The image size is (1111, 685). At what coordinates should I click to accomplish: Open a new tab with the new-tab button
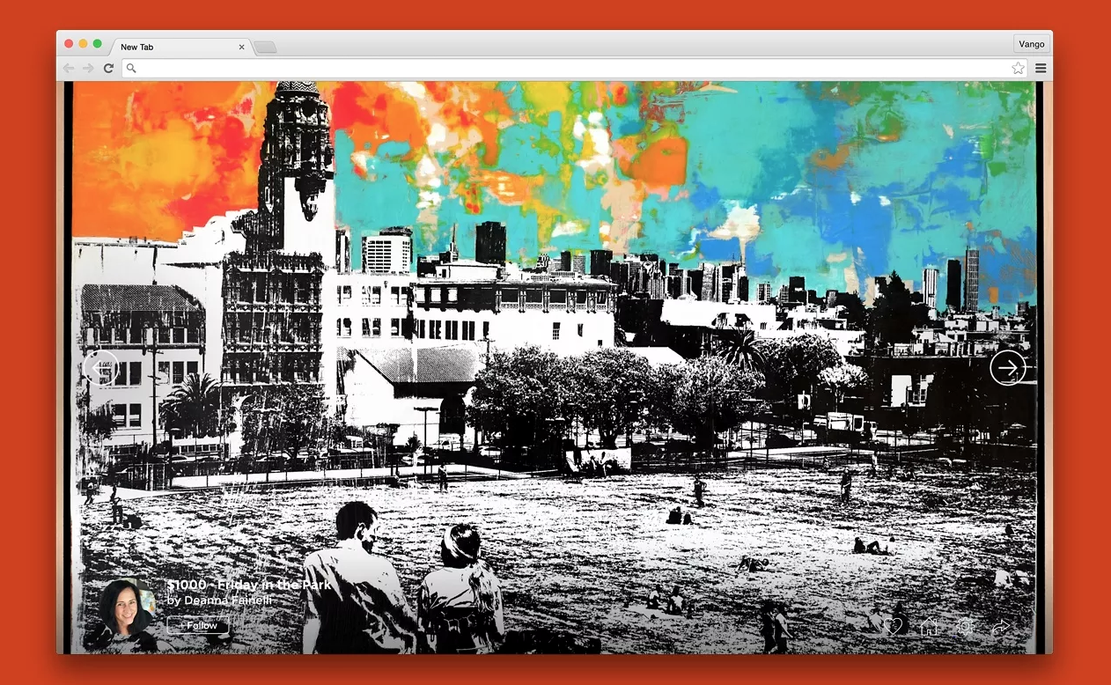(265, 48)
